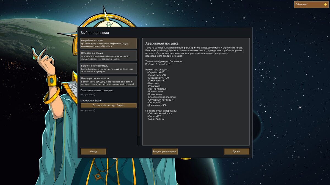Click the Начальные ресурсы: label

pos(157,70)
